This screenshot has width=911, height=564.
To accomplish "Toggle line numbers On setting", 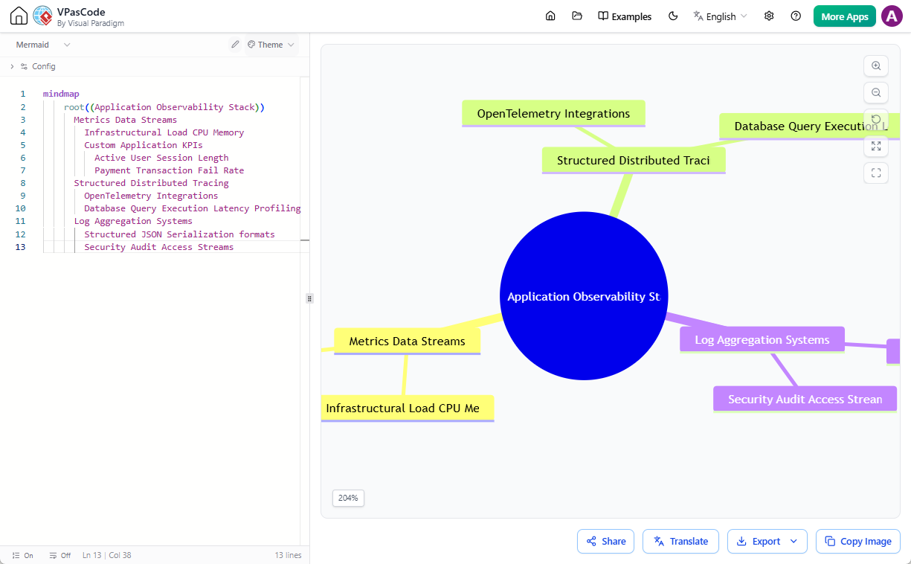I will tap(22, 555).
